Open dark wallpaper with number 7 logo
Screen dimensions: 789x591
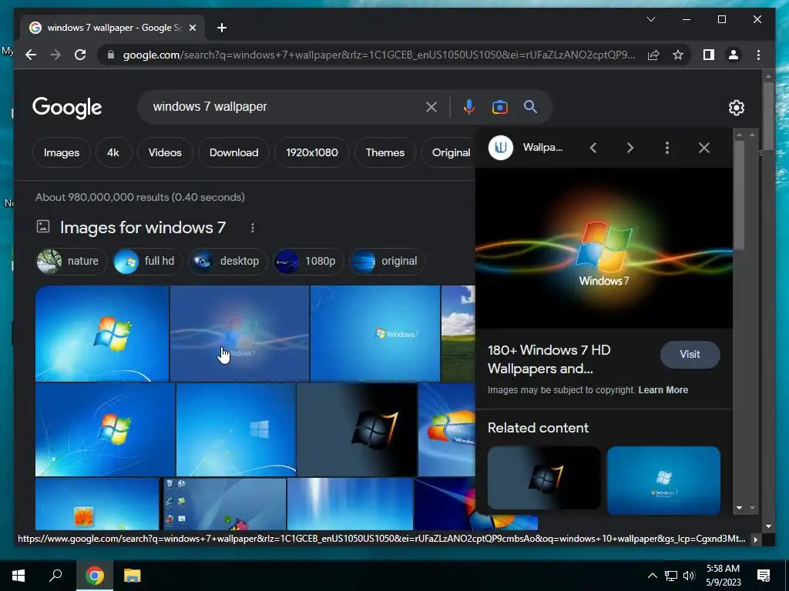357,430
